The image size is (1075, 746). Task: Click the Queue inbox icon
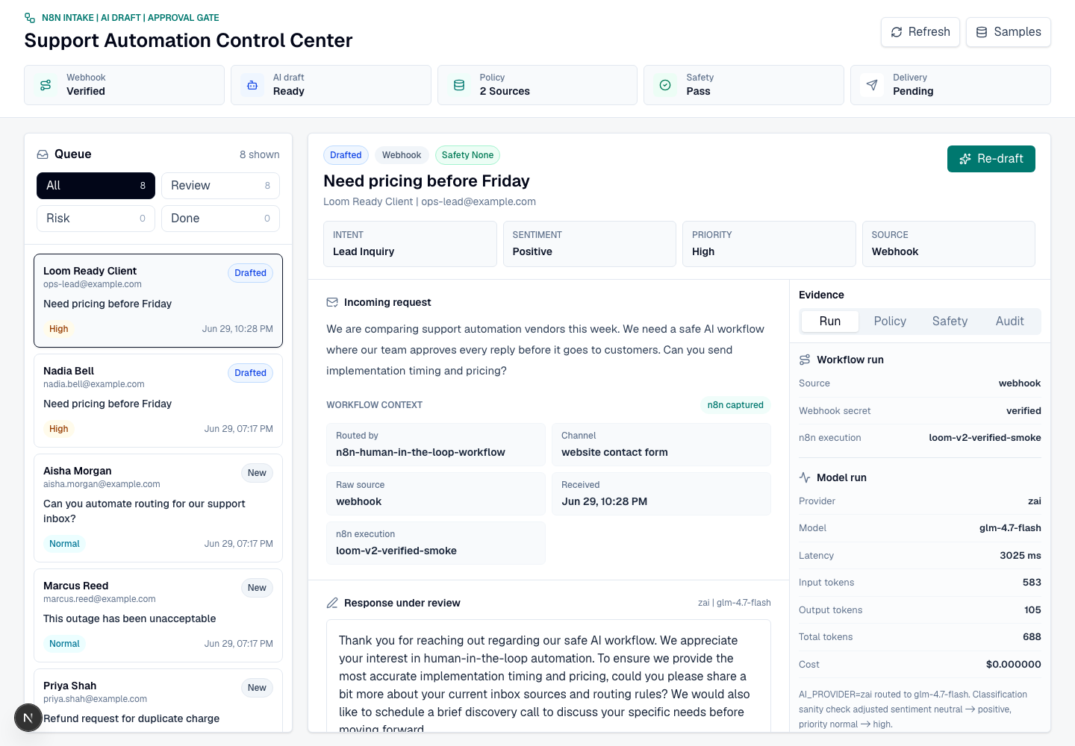(43, 154)
